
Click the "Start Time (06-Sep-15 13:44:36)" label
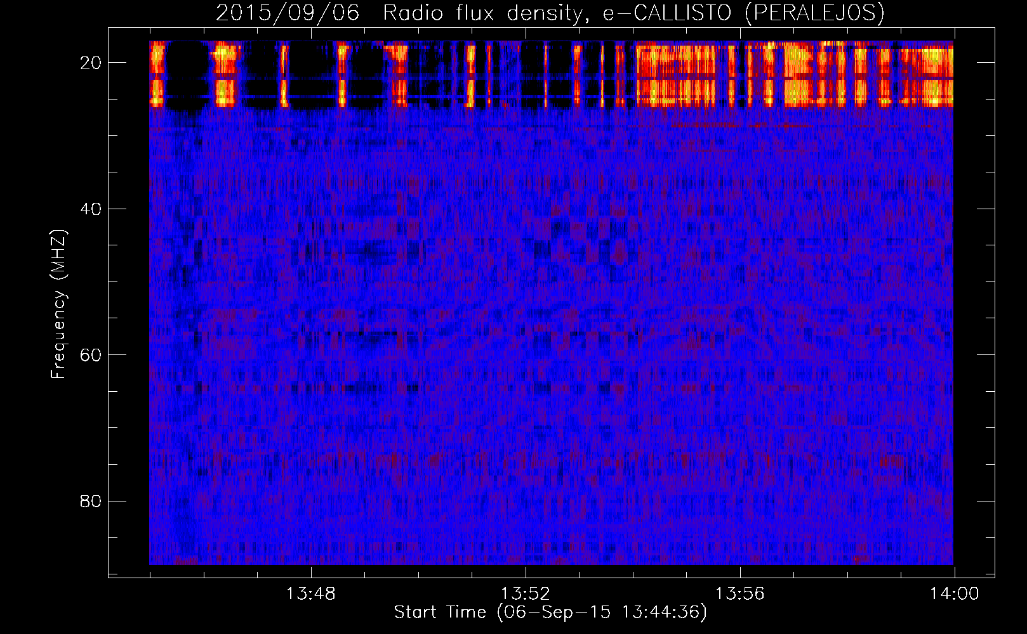pos(550,612)
